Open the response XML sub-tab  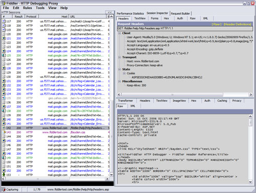click(133, 106)
